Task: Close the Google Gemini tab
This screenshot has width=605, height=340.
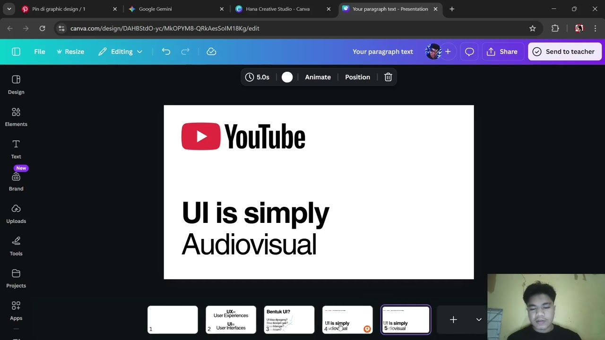Action: 222,9
